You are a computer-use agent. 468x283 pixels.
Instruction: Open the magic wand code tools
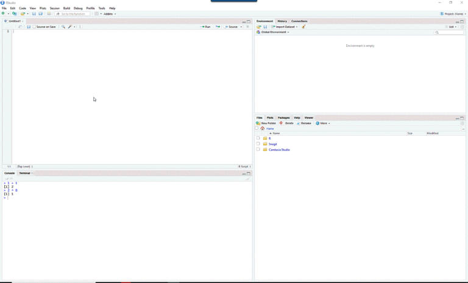[x=70, y=27]
